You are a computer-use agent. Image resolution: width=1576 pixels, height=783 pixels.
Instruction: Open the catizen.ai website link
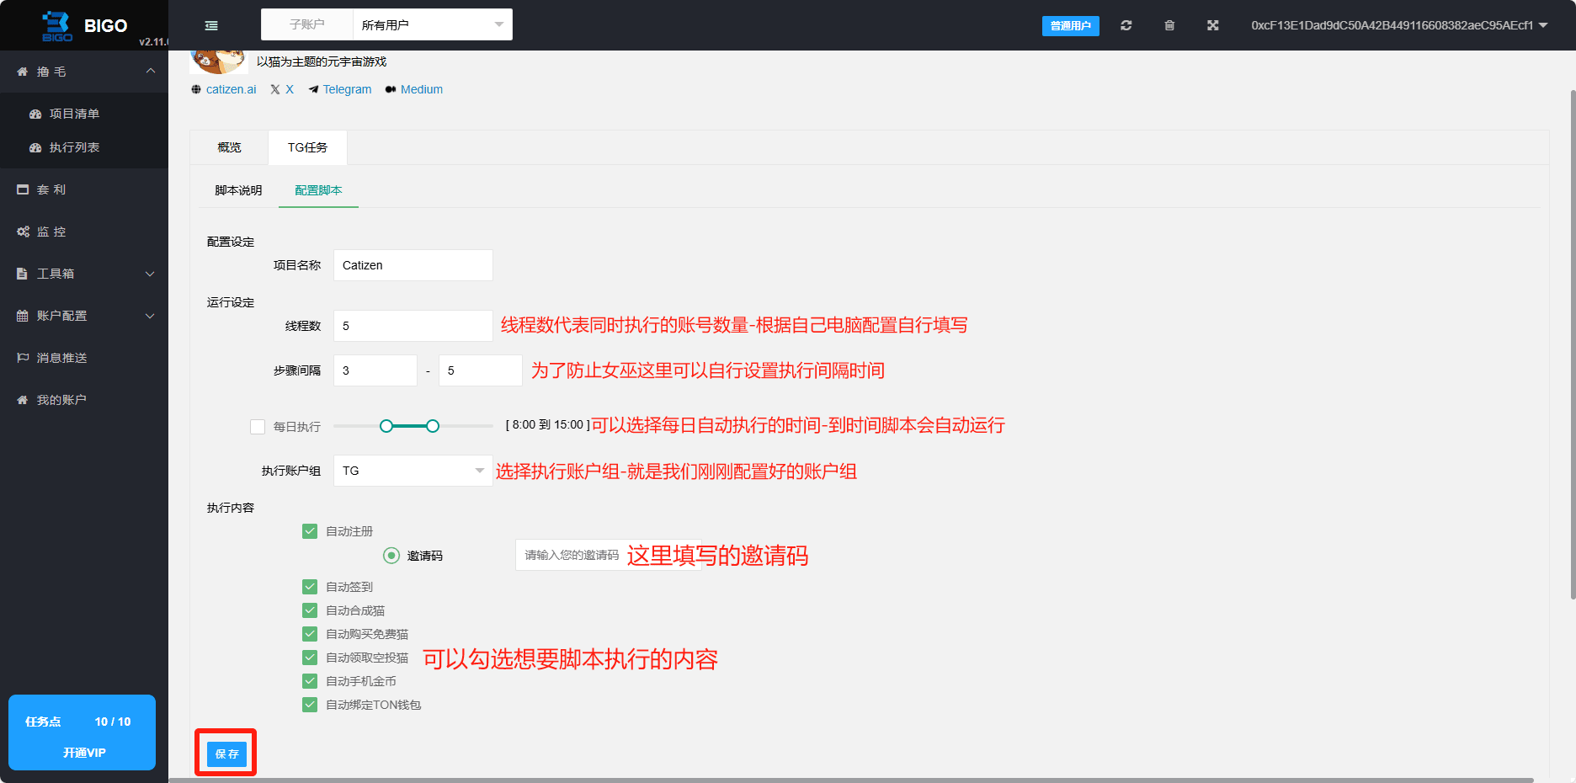231,89
